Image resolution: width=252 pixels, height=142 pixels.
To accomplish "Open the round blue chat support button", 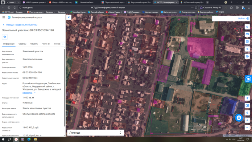I will pos(239,118).
